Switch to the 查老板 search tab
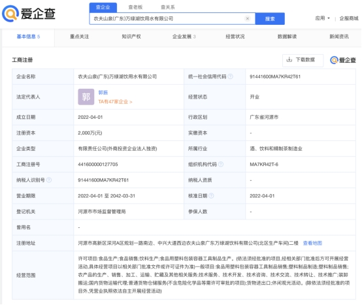The width and height of the screenshot is (362, 305). [135, 7]
